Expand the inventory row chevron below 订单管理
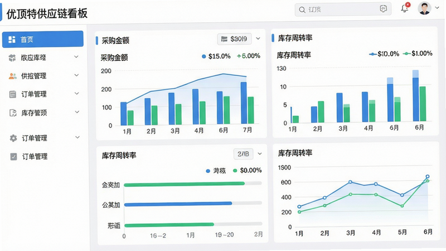 coord(77,112)
